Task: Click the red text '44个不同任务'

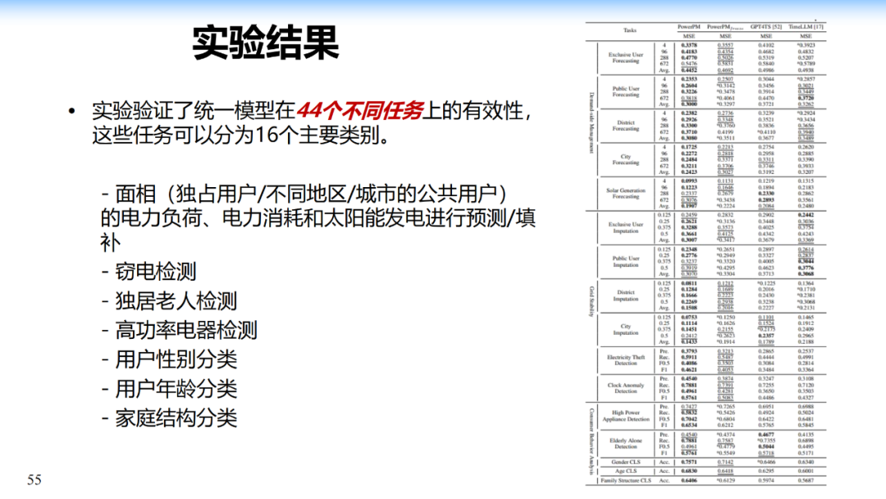Action: click(359, 110)
